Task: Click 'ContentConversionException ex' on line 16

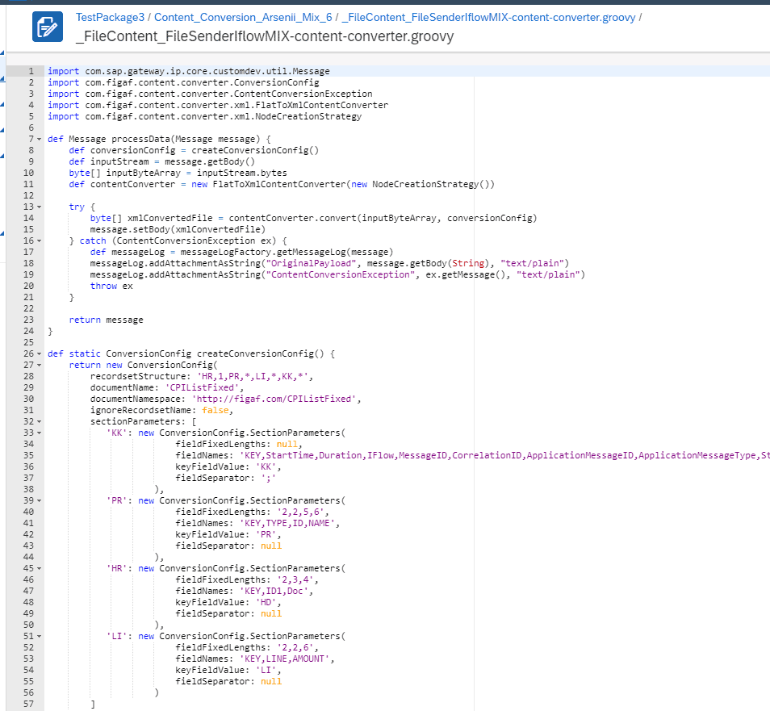Action: coord(194,240)
